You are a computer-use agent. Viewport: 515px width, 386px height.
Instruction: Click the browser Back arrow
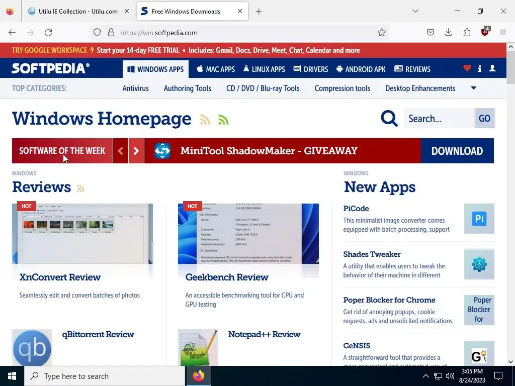(12, 33)
